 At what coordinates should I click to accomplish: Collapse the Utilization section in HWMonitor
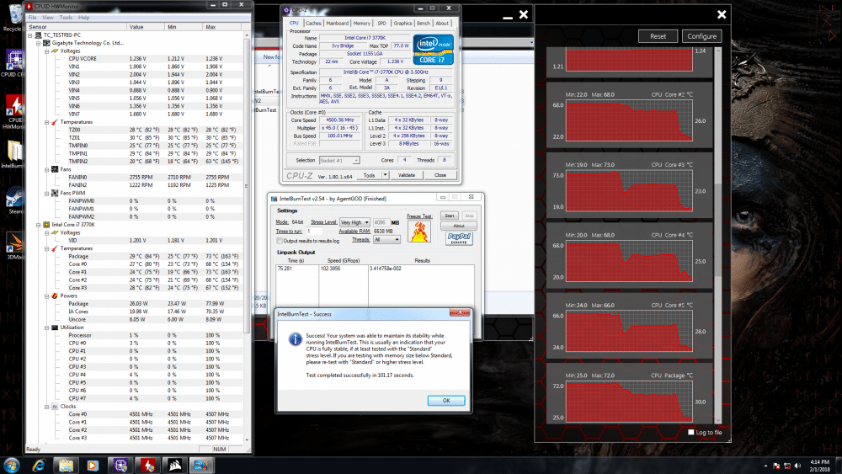(x=46, y=328)
